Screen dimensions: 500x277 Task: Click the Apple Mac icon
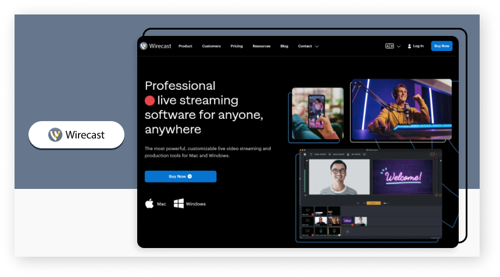click(149, 203)
